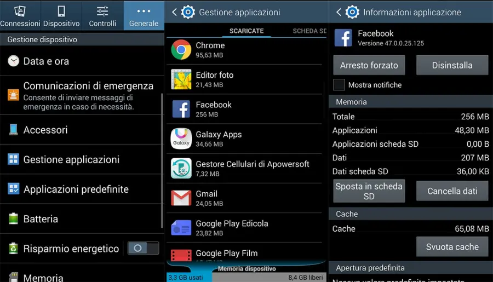Tick the Mostra notifiche checkbox
Image resolution: width=493 pixels, height=282 pixels.
coord(339,85)
